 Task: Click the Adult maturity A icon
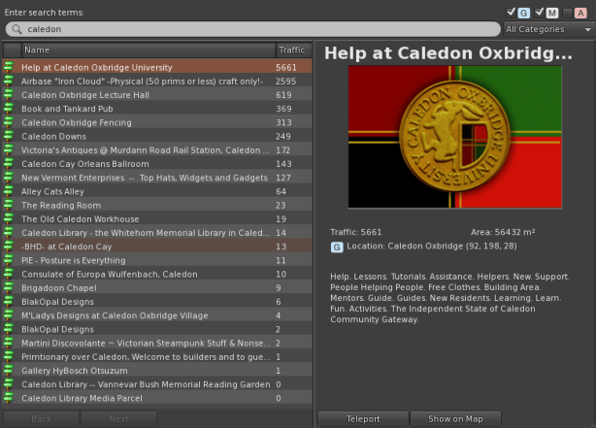[580, 14]
